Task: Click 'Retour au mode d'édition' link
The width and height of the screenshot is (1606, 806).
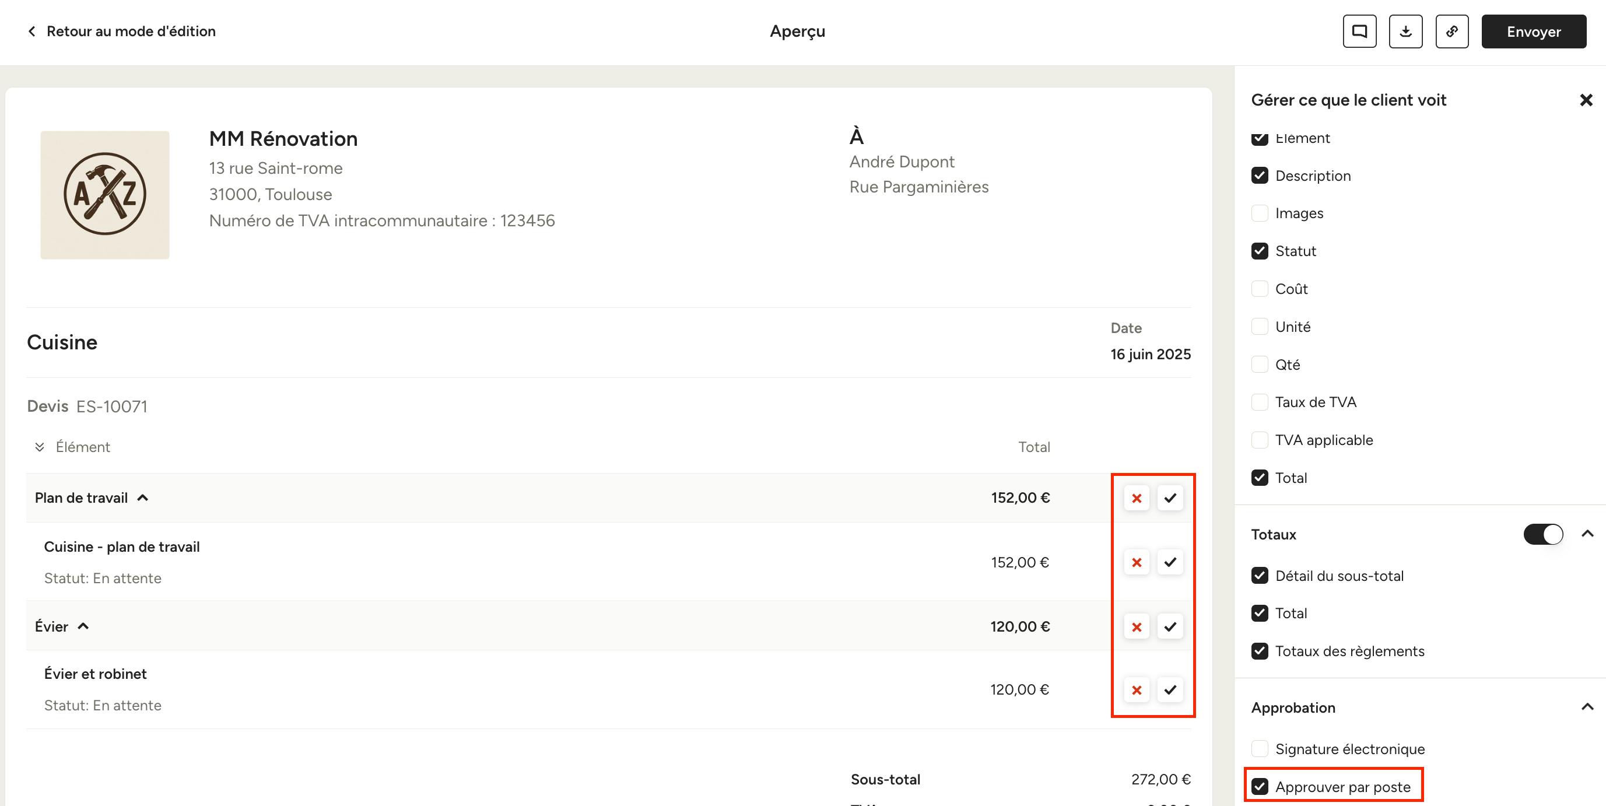Action: click(x=131, y=31)
